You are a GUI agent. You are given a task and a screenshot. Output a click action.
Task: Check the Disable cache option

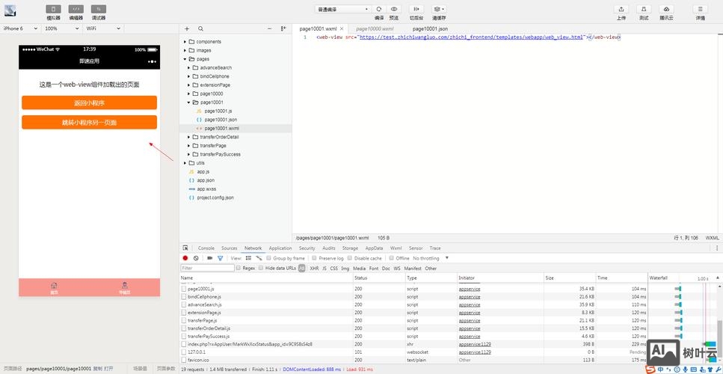(x=350, y=258)
